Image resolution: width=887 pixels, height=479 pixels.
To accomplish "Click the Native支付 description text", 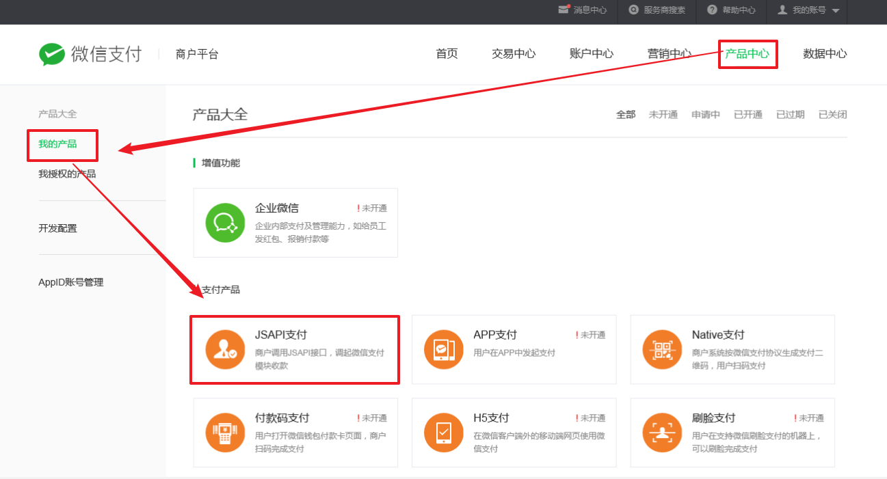I will click(758, 359).
